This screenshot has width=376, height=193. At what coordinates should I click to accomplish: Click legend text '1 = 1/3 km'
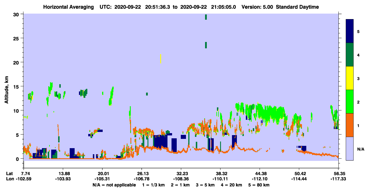[x=153, y=185]
